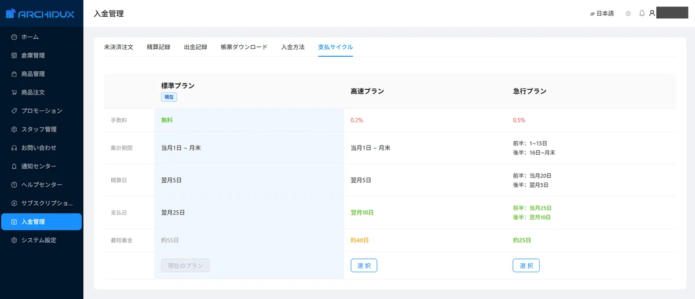Screen dimensions: 695x299
Task: Click the サブスクリプション icon
Action: point(14,203)
